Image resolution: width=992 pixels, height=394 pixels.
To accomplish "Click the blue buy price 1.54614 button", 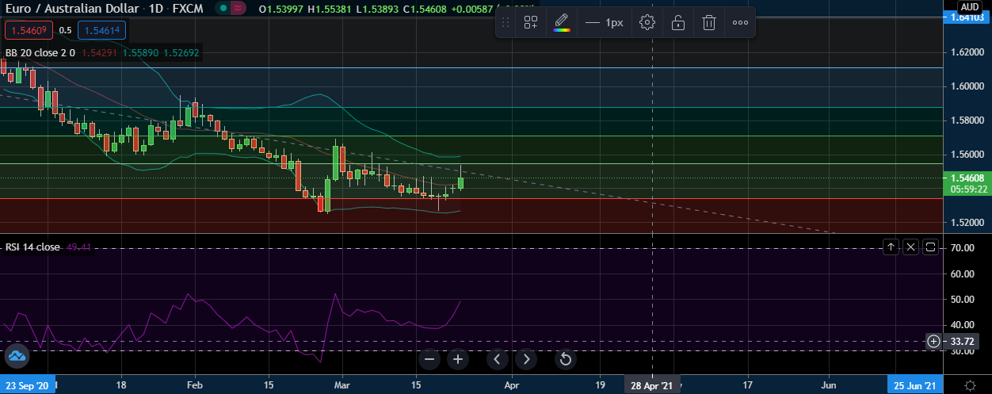I will (x=101, y=31).
